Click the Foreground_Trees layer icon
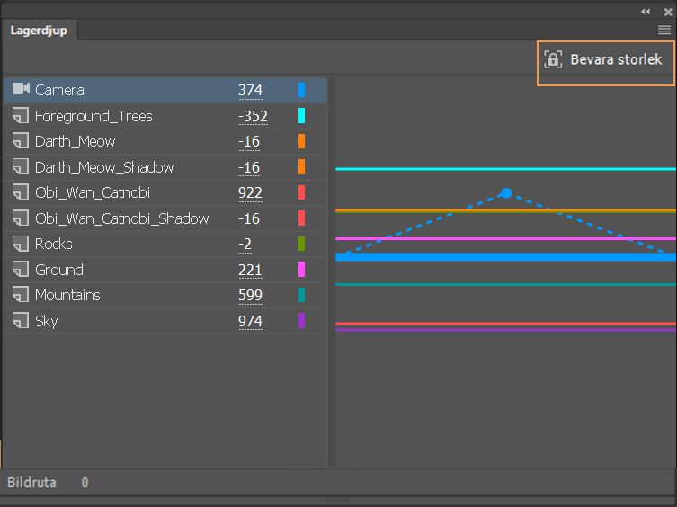Image resolution: width=677 pixels, height=507 pixels. point(21,116)
